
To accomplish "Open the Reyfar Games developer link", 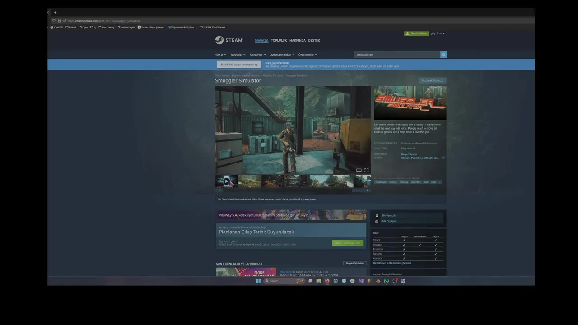I will click(409, 154).
